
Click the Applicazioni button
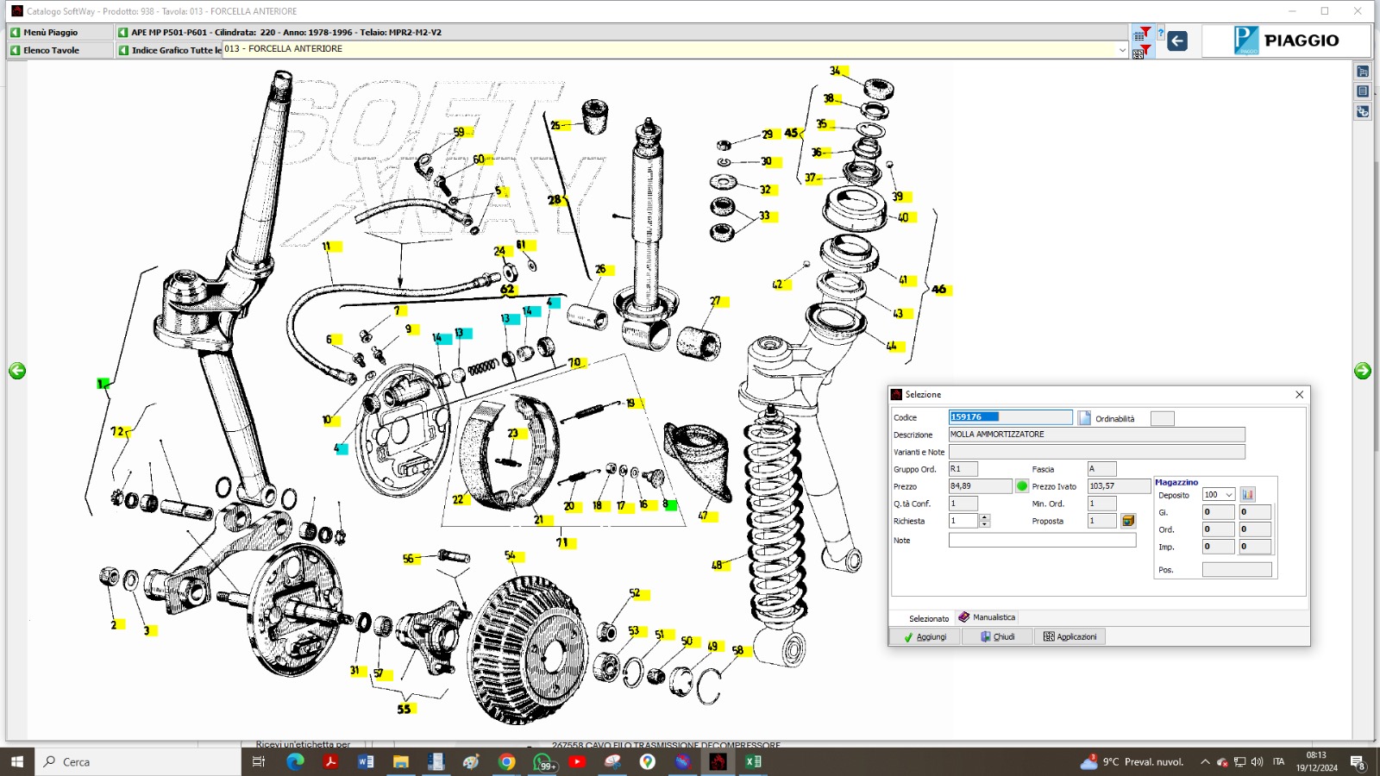coord(1069,637)
